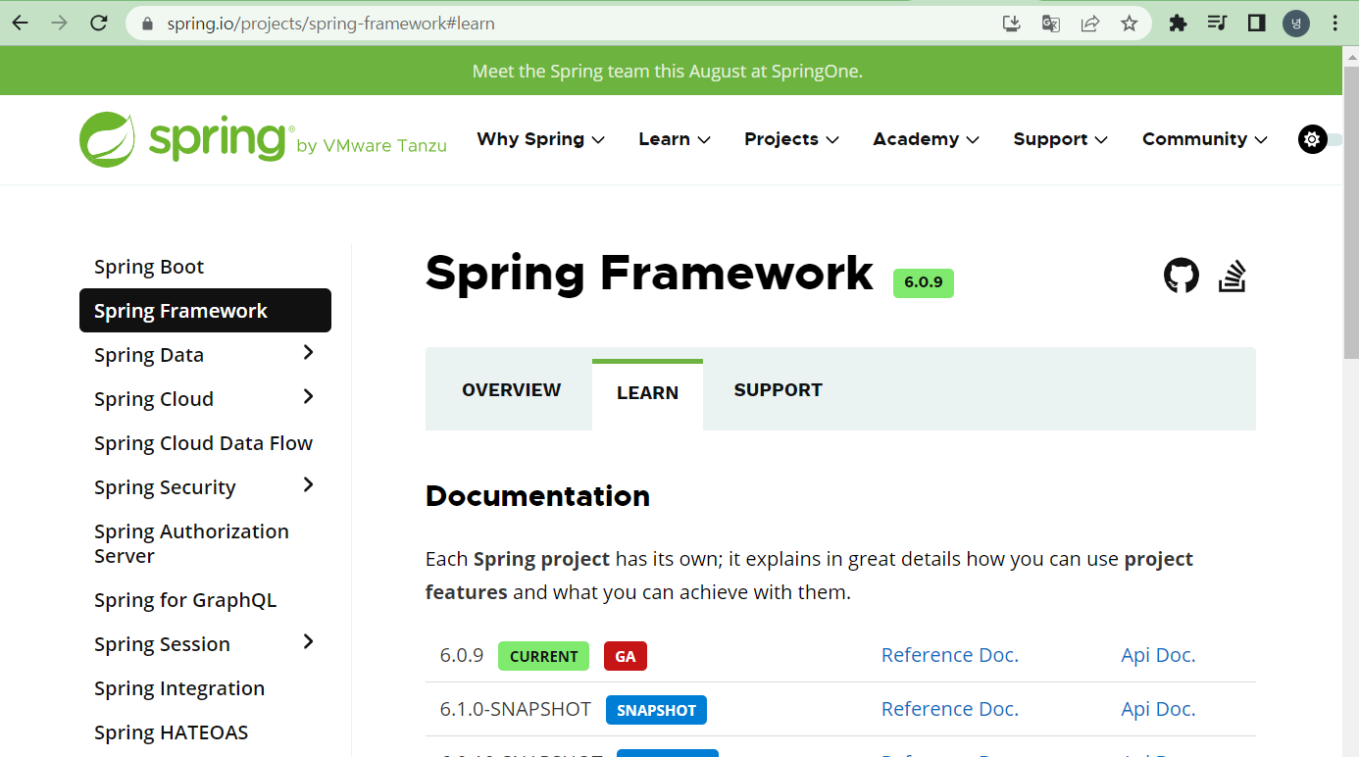Click the CURRENT badge
Viewport: 1359px width, 757px height.
543,656
